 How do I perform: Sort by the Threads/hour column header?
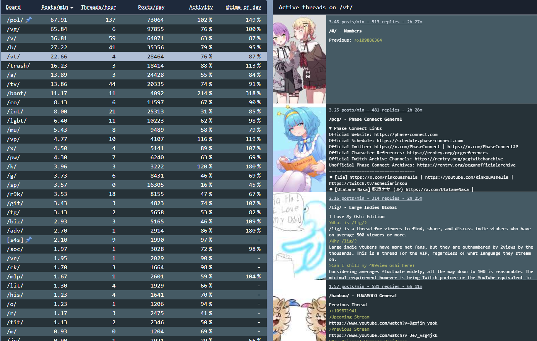99,7
